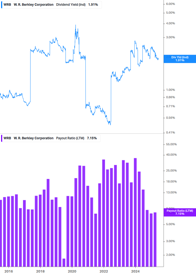Click the 0.71% yield axis label
The image size is (196, 275).
(x=170, y=106)
